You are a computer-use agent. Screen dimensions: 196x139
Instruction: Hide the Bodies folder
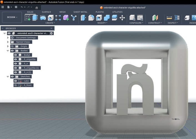click(12, 51)
